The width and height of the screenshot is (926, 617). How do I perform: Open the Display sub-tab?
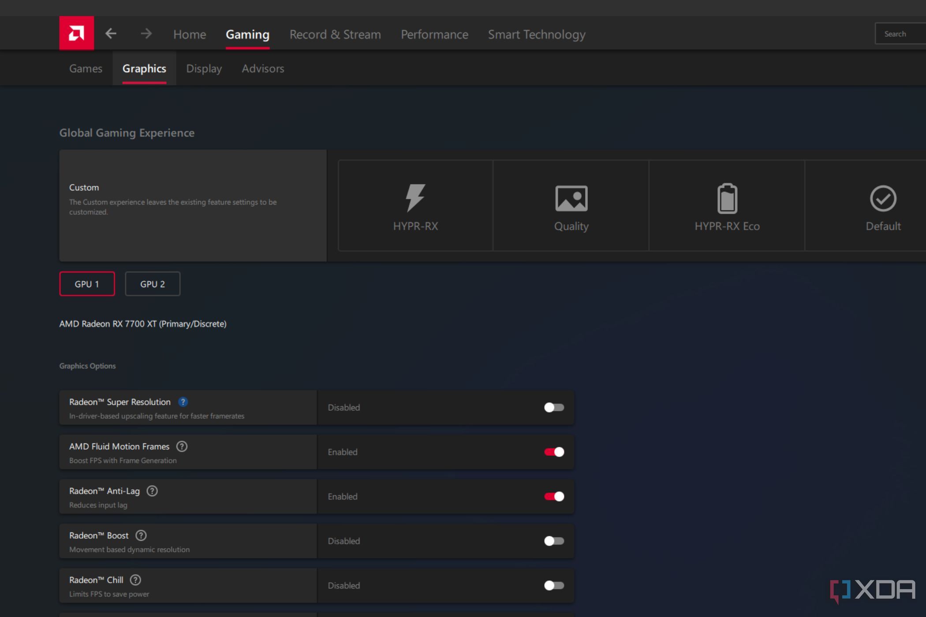tap(204, 69)
